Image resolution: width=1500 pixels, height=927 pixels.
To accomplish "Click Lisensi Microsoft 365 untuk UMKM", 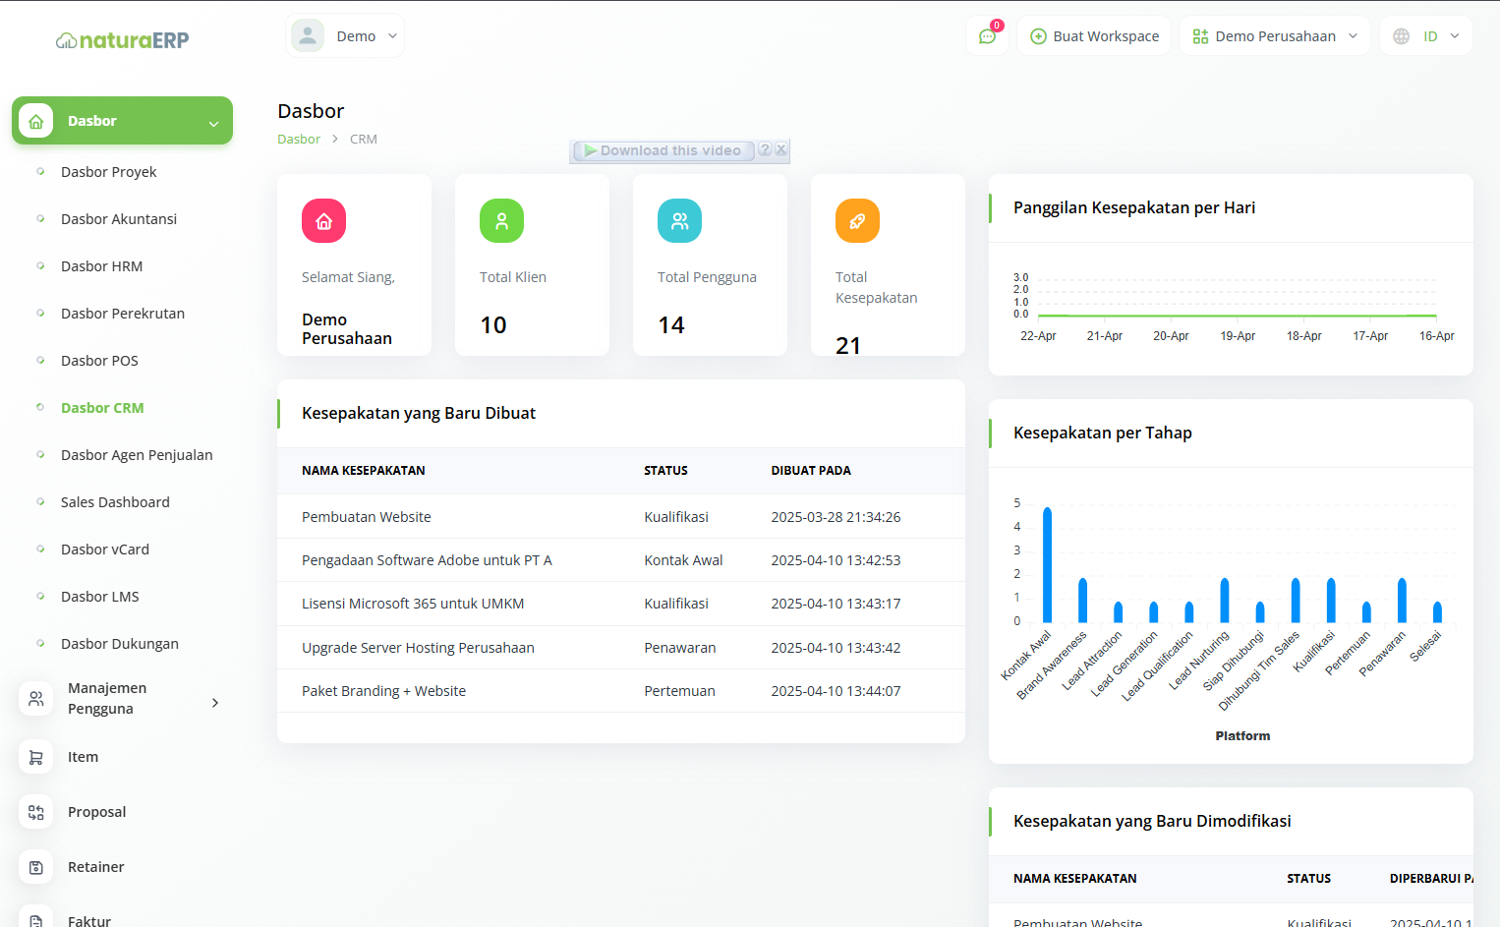I will point(413,604).
